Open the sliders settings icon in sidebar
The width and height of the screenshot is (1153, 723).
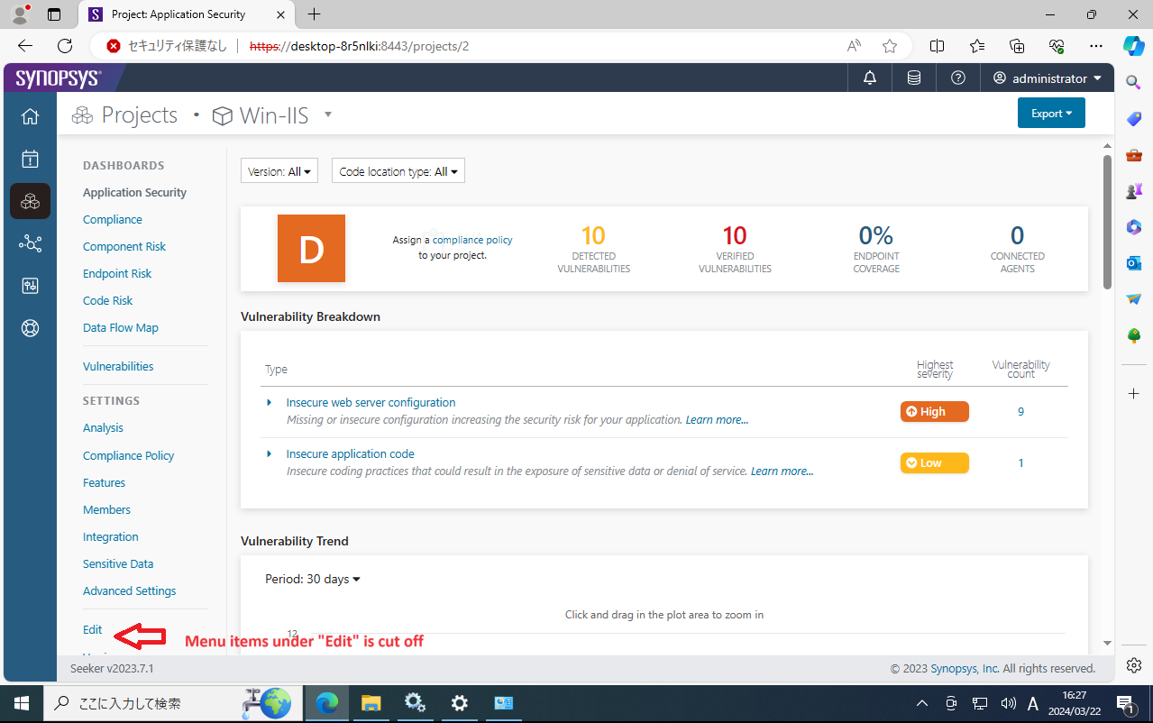30,286
